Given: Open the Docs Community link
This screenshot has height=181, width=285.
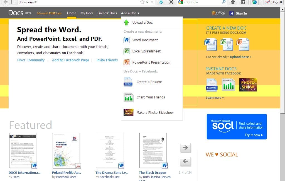Looking at the screenshot, I should click(31, 60).
